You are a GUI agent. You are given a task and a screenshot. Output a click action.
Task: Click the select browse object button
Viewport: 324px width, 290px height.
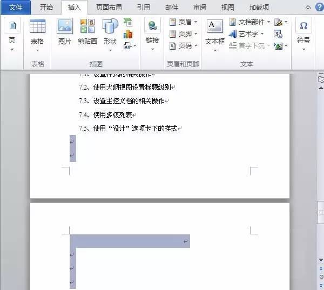pyautogui.click(x=321, y=276)
